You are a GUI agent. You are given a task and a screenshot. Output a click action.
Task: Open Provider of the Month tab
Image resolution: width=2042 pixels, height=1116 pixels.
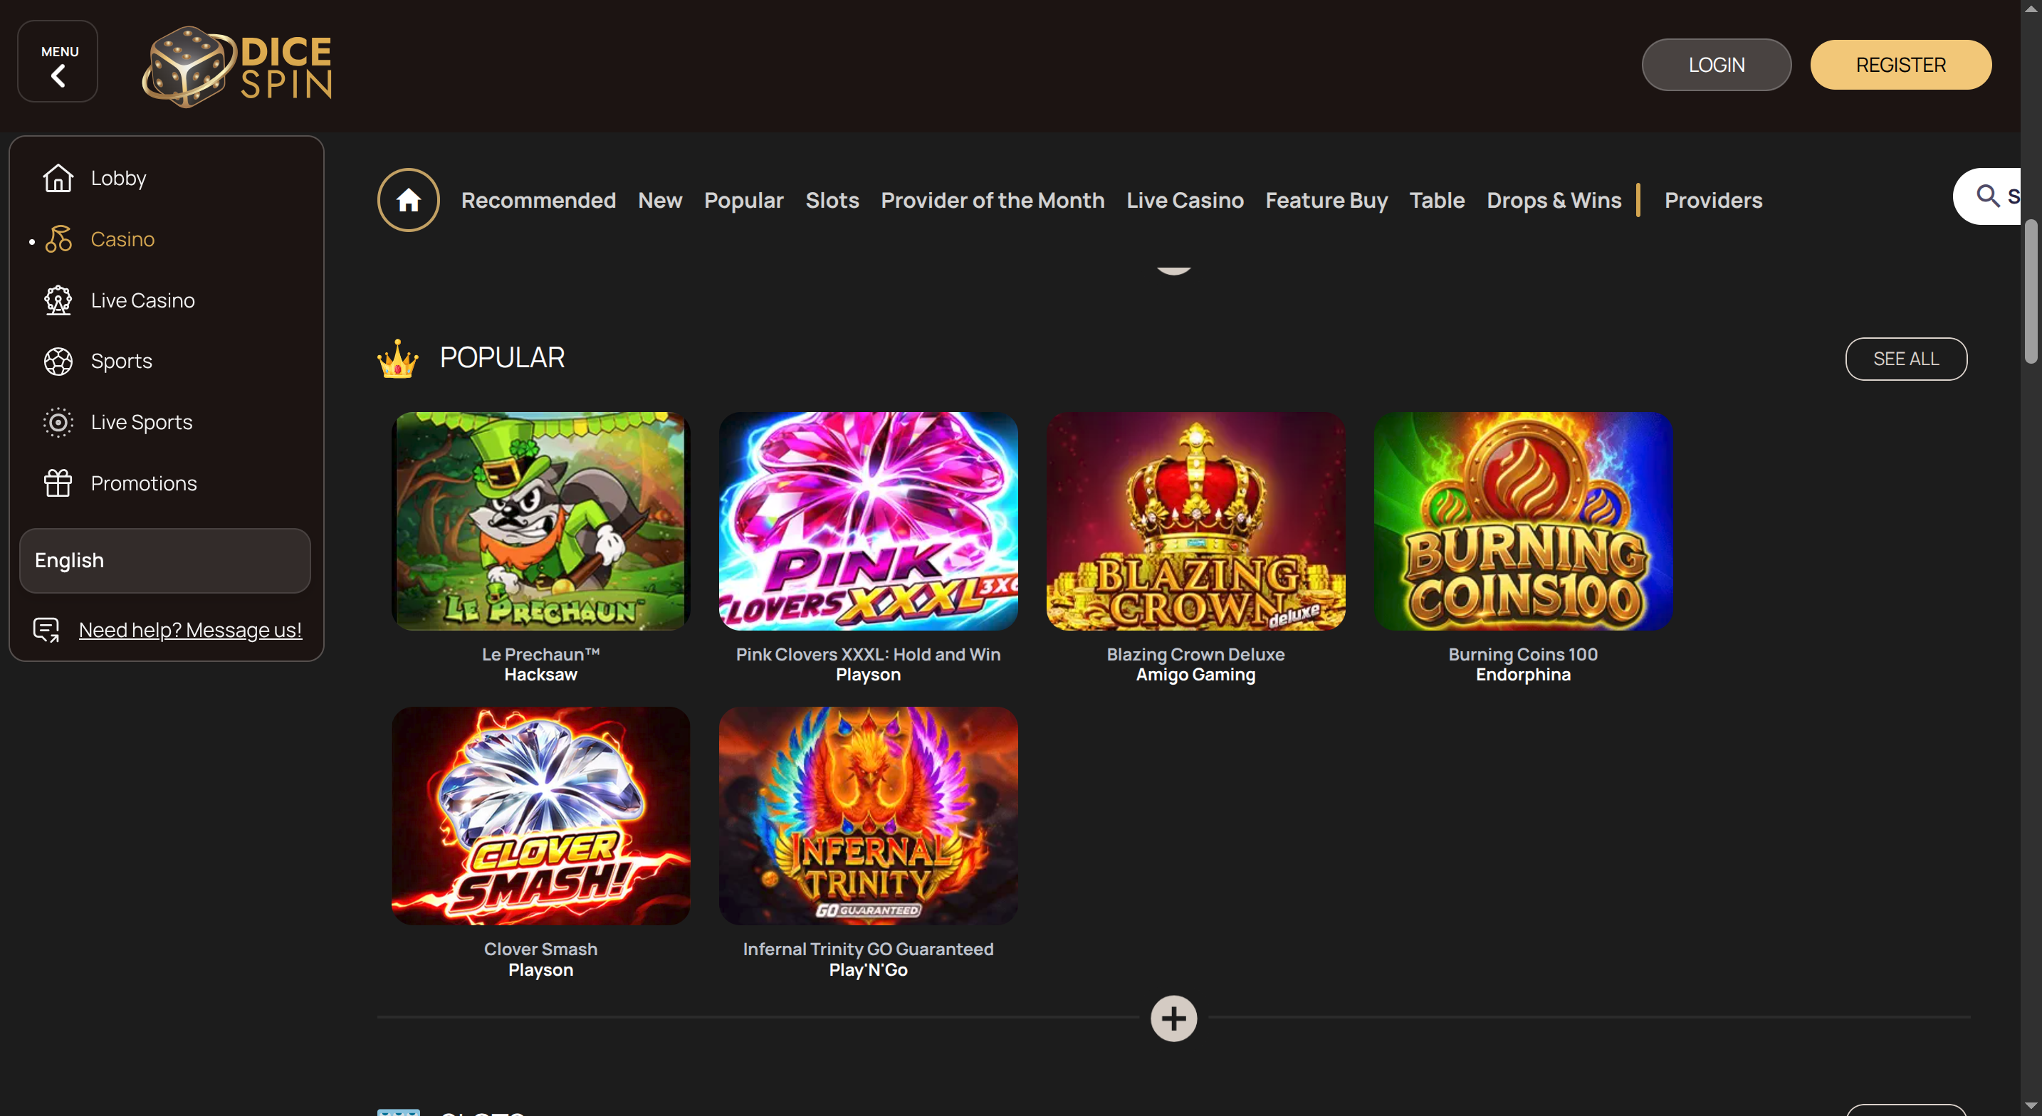coord(993,201)
